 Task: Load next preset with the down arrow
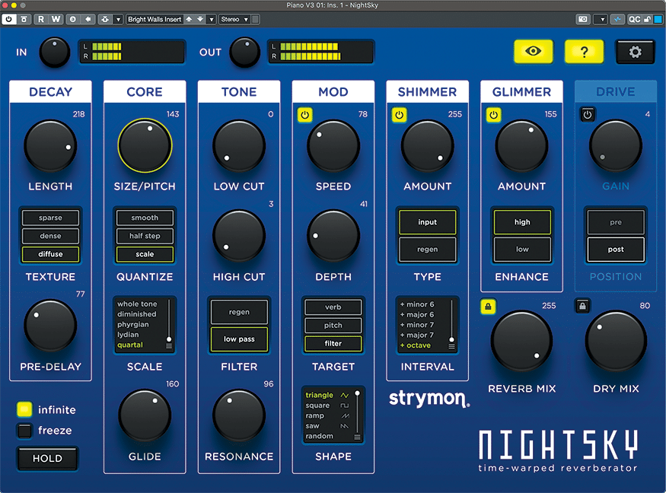click(x=199, y=19)
